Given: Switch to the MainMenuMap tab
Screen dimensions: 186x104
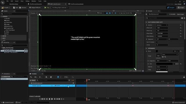Looking at the screenshot, I should click(x=14, y=4).
